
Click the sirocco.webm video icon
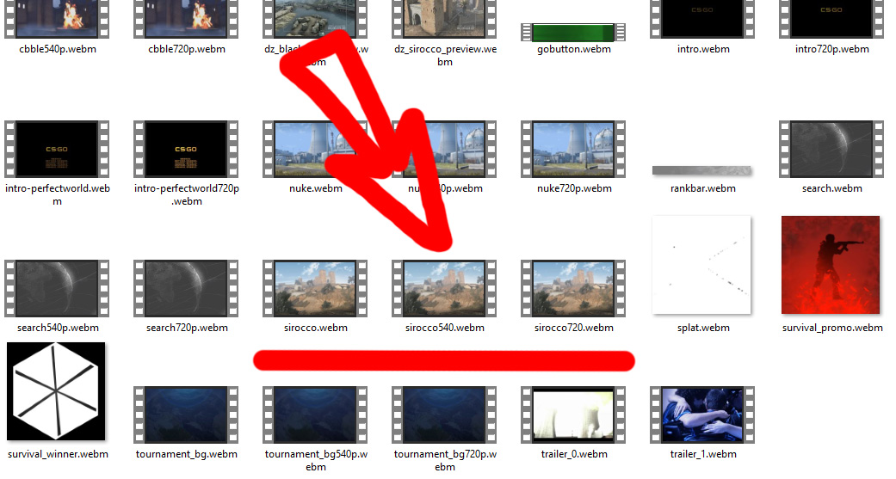pos(315,288)
